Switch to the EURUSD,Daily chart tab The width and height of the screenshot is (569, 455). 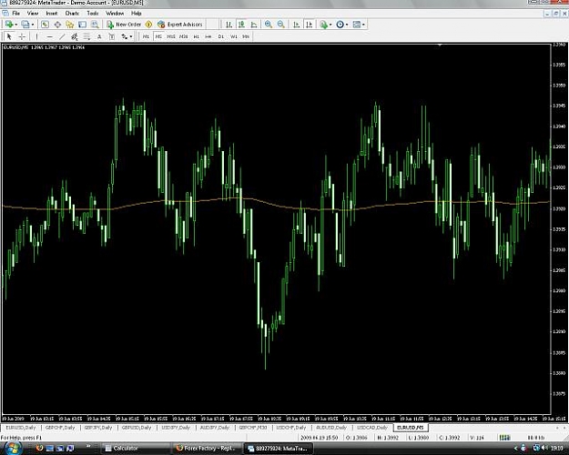click(x=21, y=428)
